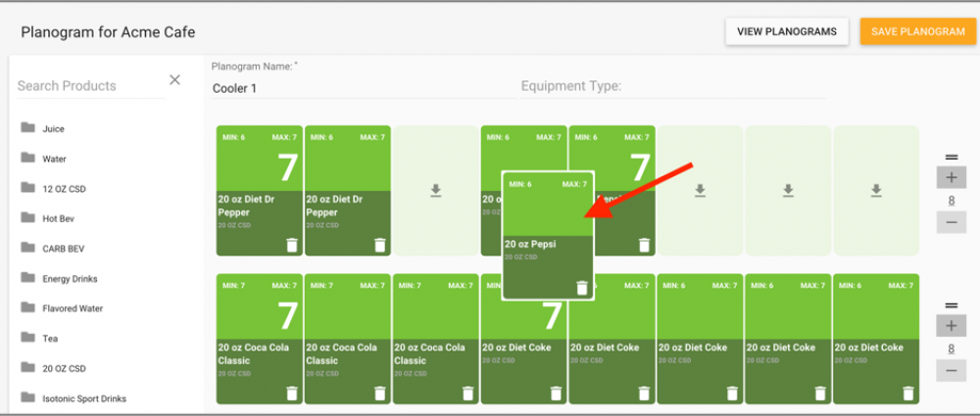Save the planogram
This screenshot has width=980, height=416.
[918, 31]
